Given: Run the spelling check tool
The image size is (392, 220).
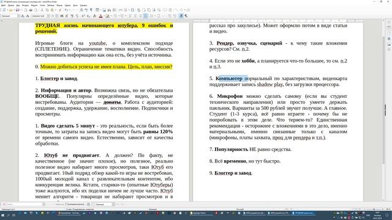Looking at the screenshot, I should click(x=86, y=10).
